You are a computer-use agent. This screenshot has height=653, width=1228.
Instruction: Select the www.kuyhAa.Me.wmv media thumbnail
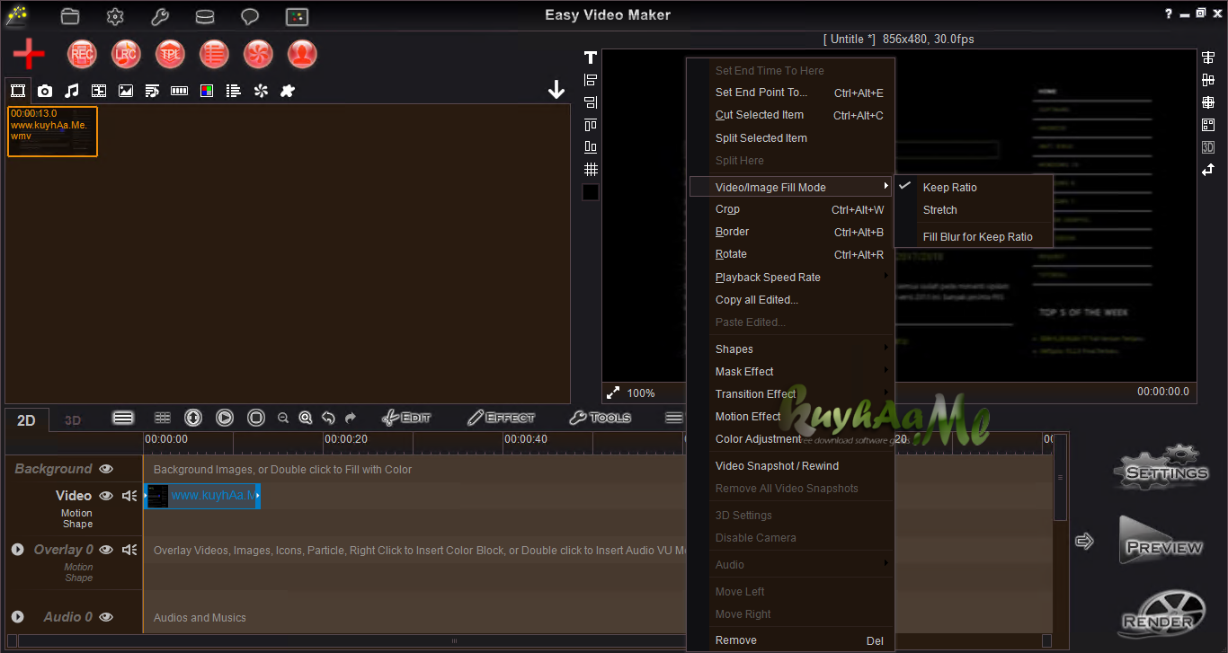52,132
